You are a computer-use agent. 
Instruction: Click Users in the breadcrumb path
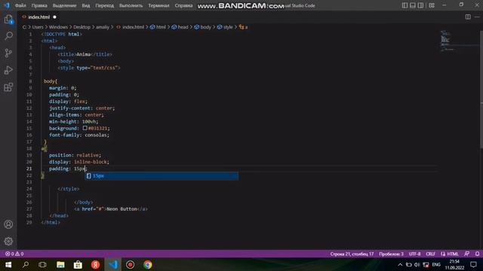tap(38, 27)
